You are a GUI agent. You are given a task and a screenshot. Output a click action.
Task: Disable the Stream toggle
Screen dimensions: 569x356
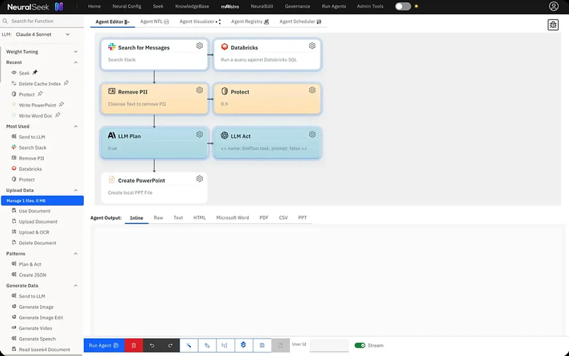360,345
